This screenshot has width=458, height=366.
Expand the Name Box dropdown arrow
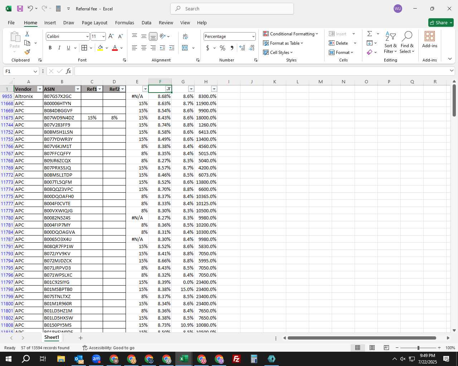tap(35, 71)
